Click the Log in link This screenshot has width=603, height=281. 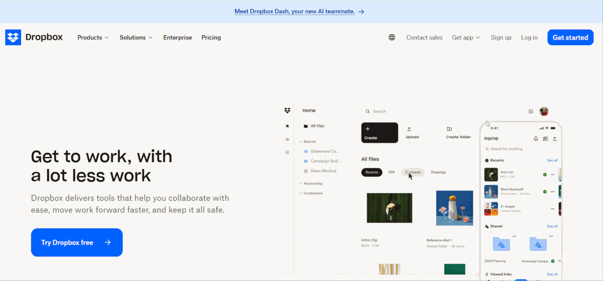coord(529,38)
